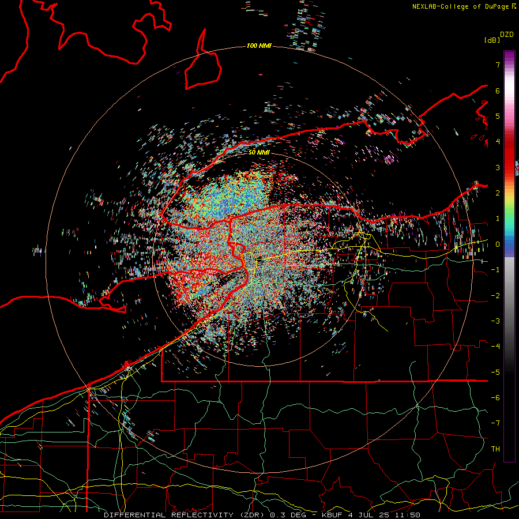This screenshot has height=519, width=519.
Task: Select the 2 value on the color scale
Action: [x=498, y=193]
